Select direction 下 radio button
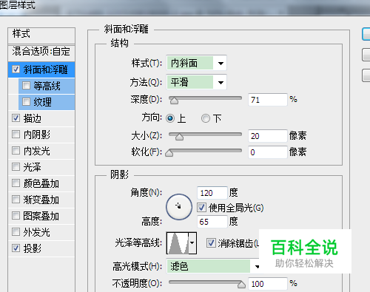The image size is (370, 292). pos(205,118)
